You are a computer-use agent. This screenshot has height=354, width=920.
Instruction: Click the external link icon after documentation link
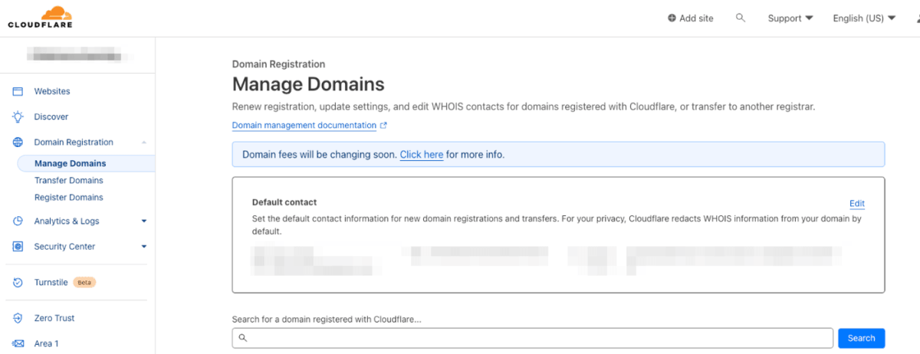tap(383, 126)
